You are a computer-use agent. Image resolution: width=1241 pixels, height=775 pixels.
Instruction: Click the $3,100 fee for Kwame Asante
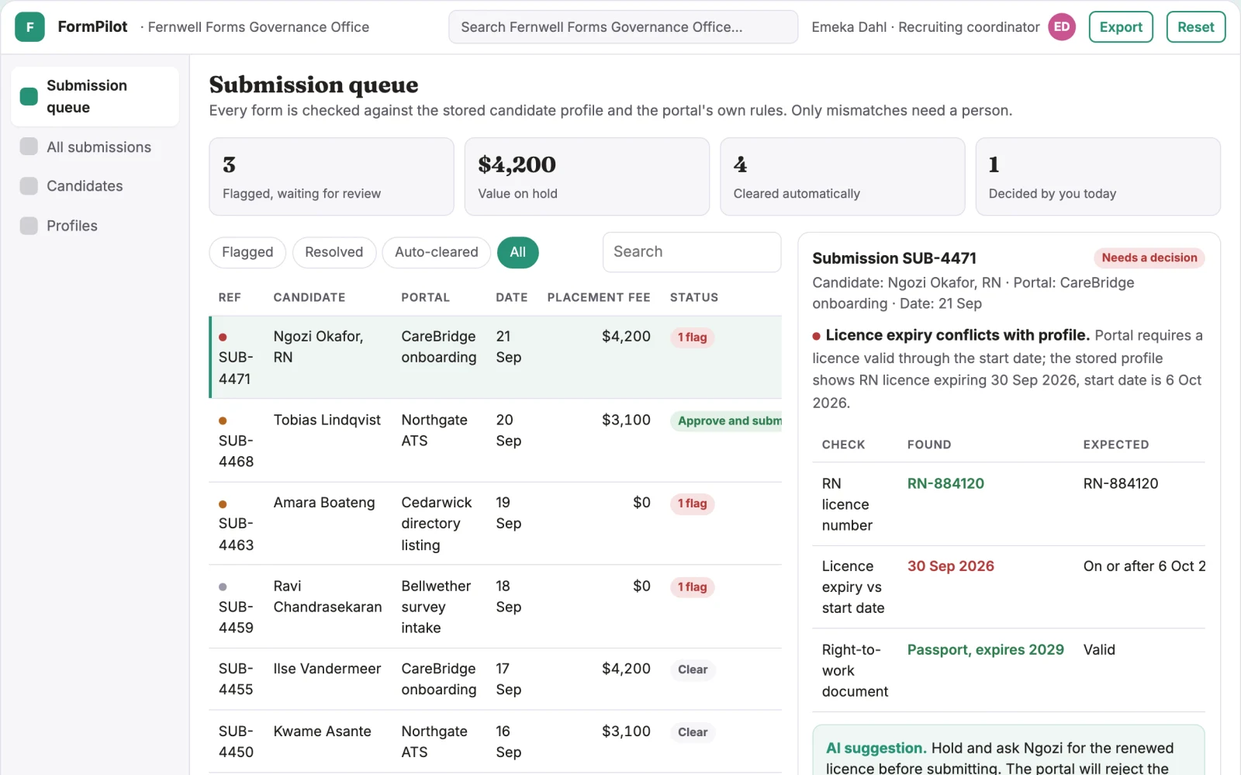tap(626, 732)
